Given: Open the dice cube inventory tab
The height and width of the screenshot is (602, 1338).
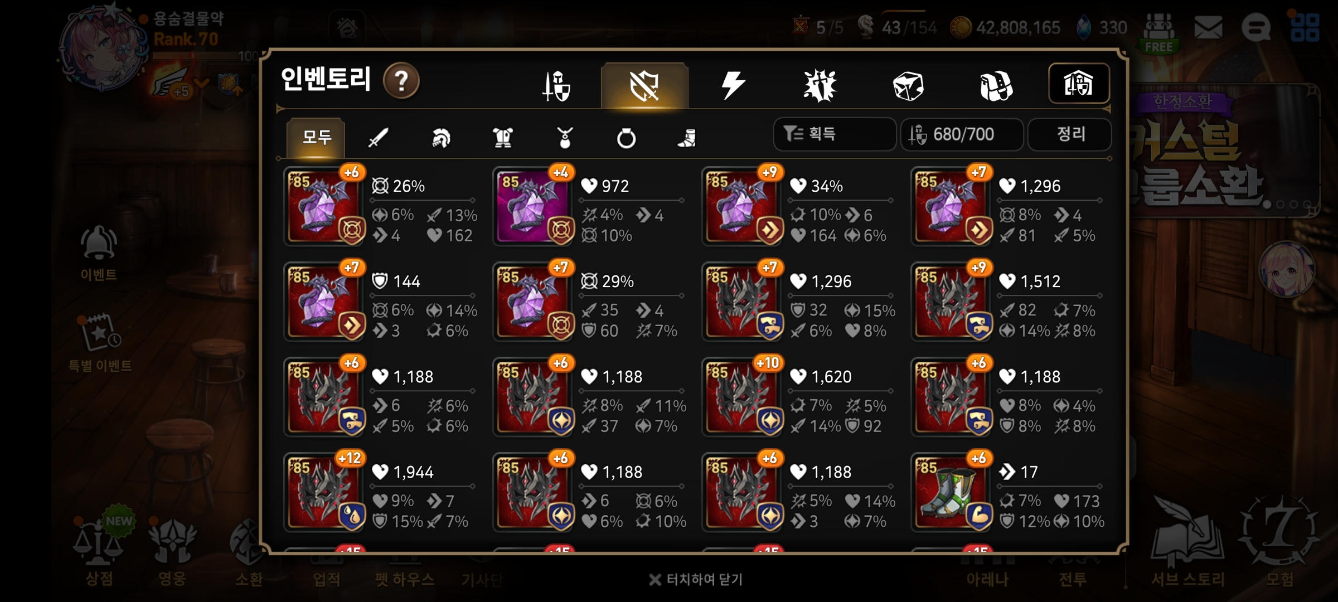Looking at the screenshot, I should coord(908,86).
